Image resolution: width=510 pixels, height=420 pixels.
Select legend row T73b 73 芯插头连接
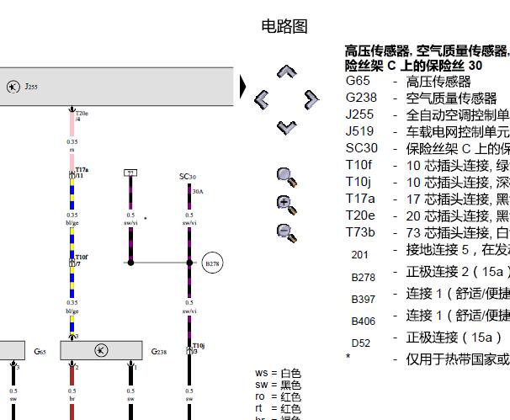[x=428, y=233]
